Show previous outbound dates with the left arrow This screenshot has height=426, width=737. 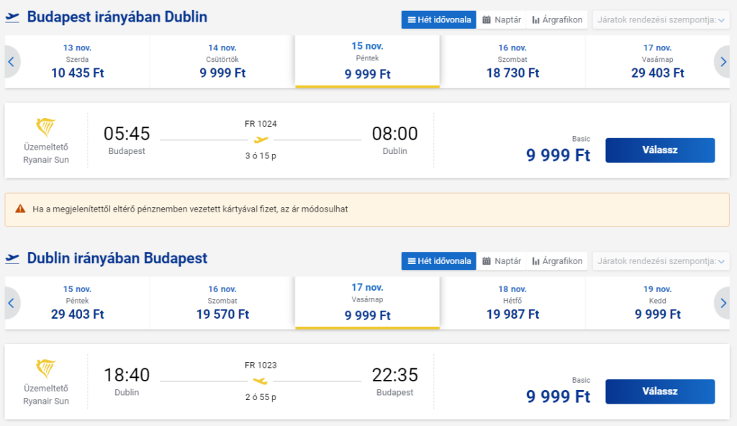11,62
